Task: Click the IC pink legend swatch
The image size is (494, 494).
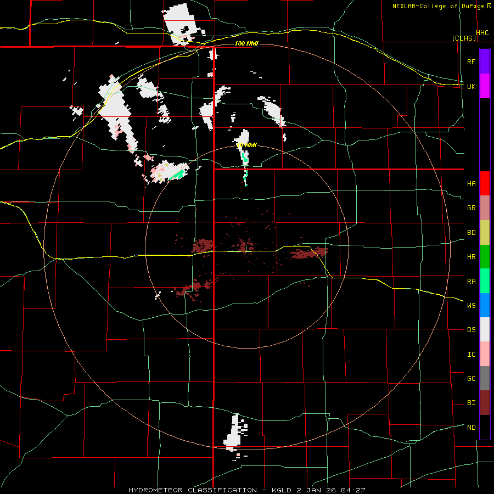Action: (x=485, y=354)
